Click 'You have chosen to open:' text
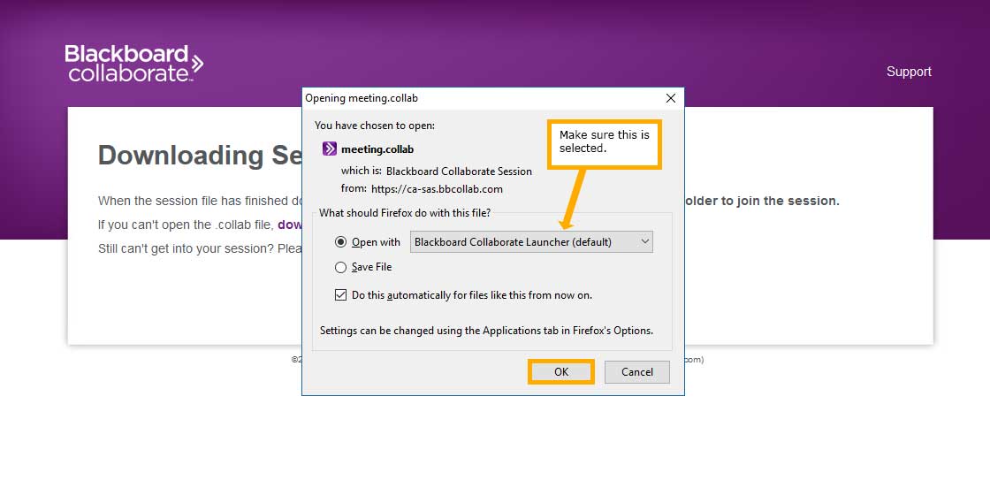990x503 pixels. pyautogui.click(x=375, y=126)
